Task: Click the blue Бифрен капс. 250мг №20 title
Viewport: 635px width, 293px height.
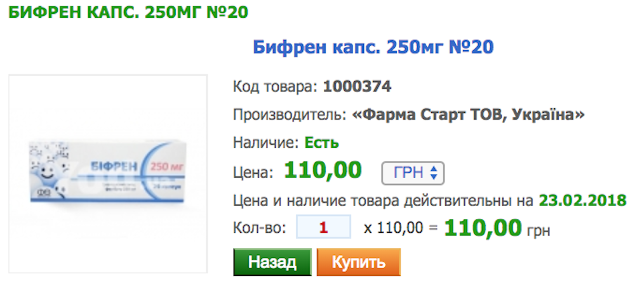Action: tap(373, 48)
